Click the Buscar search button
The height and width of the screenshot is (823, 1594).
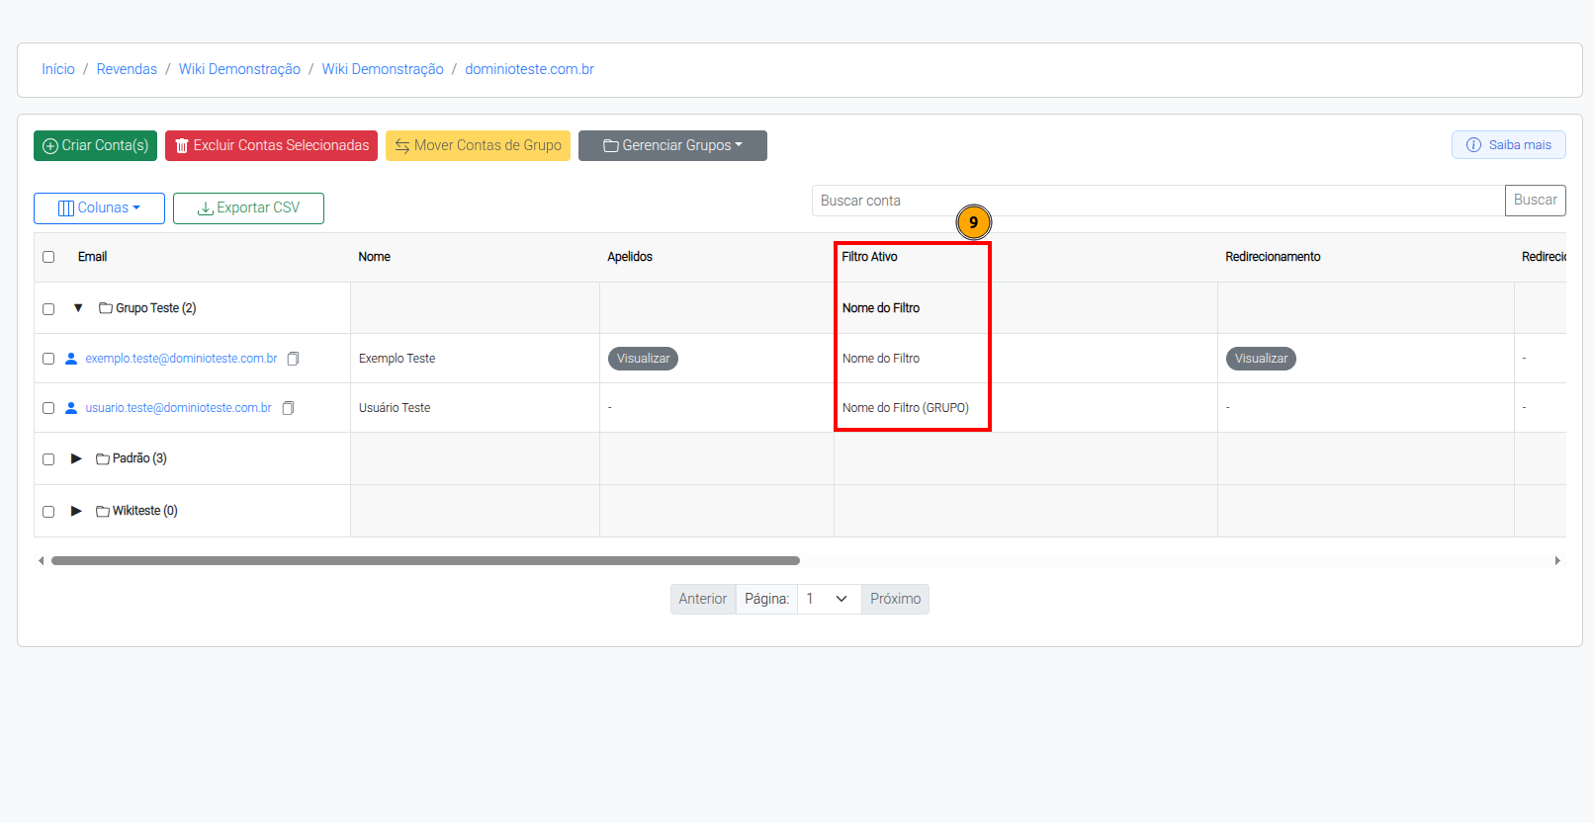(x=1535, y=201)
